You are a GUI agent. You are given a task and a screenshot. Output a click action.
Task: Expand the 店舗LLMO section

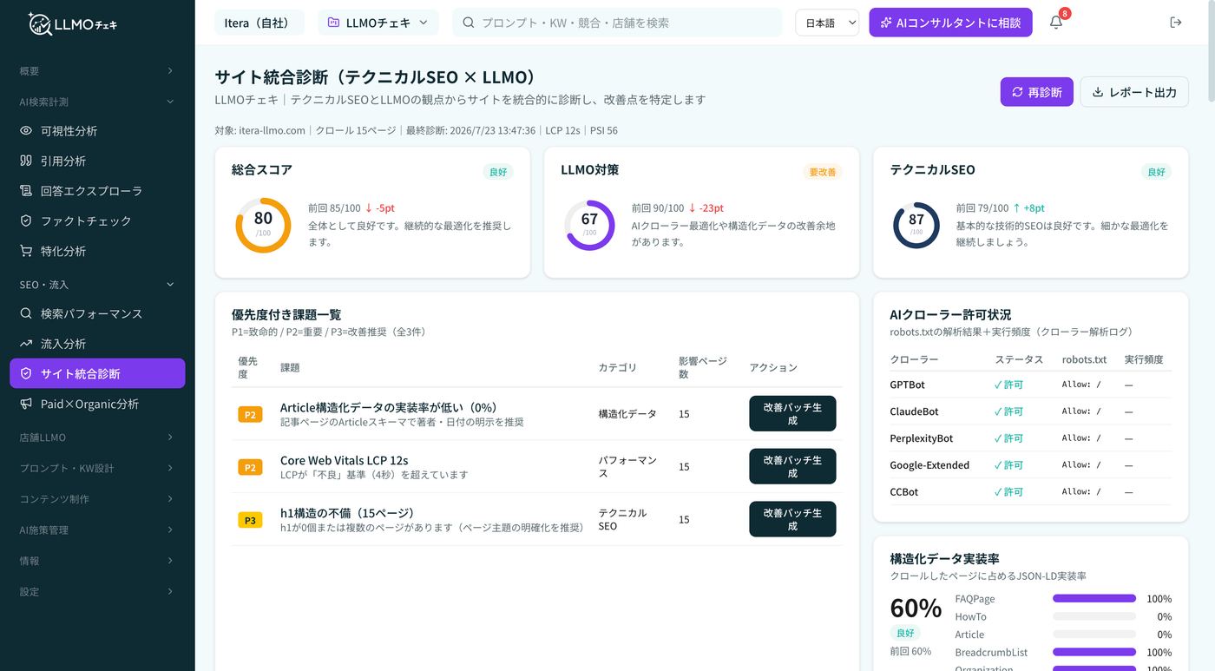(97, 437)
